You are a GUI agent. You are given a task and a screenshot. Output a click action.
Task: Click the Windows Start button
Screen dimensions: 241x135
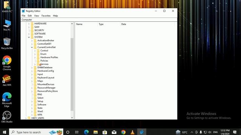pyautogui.click(x=4, y=132)
